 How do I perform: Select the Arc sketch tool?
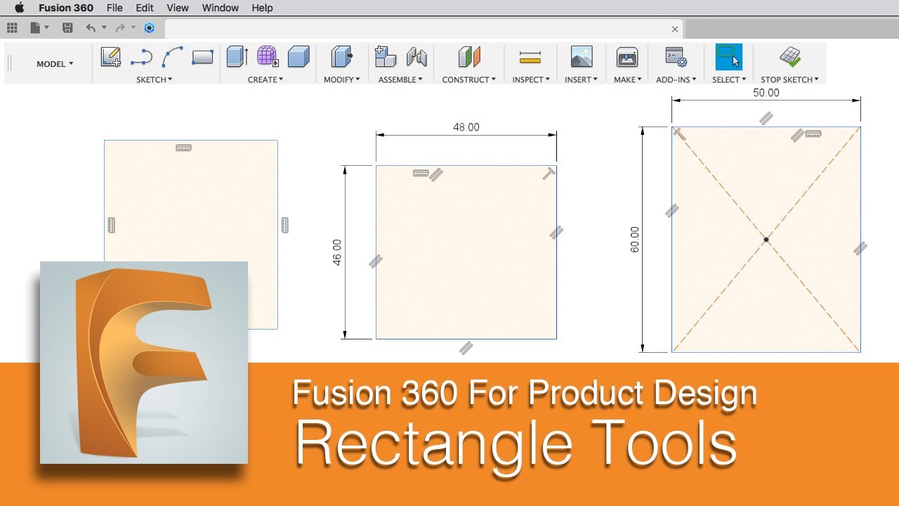(172, 57)
